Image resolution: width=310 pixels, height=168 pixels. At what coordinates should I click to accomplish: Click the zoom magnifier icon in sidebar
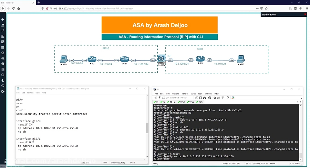(x=3, y=58)
